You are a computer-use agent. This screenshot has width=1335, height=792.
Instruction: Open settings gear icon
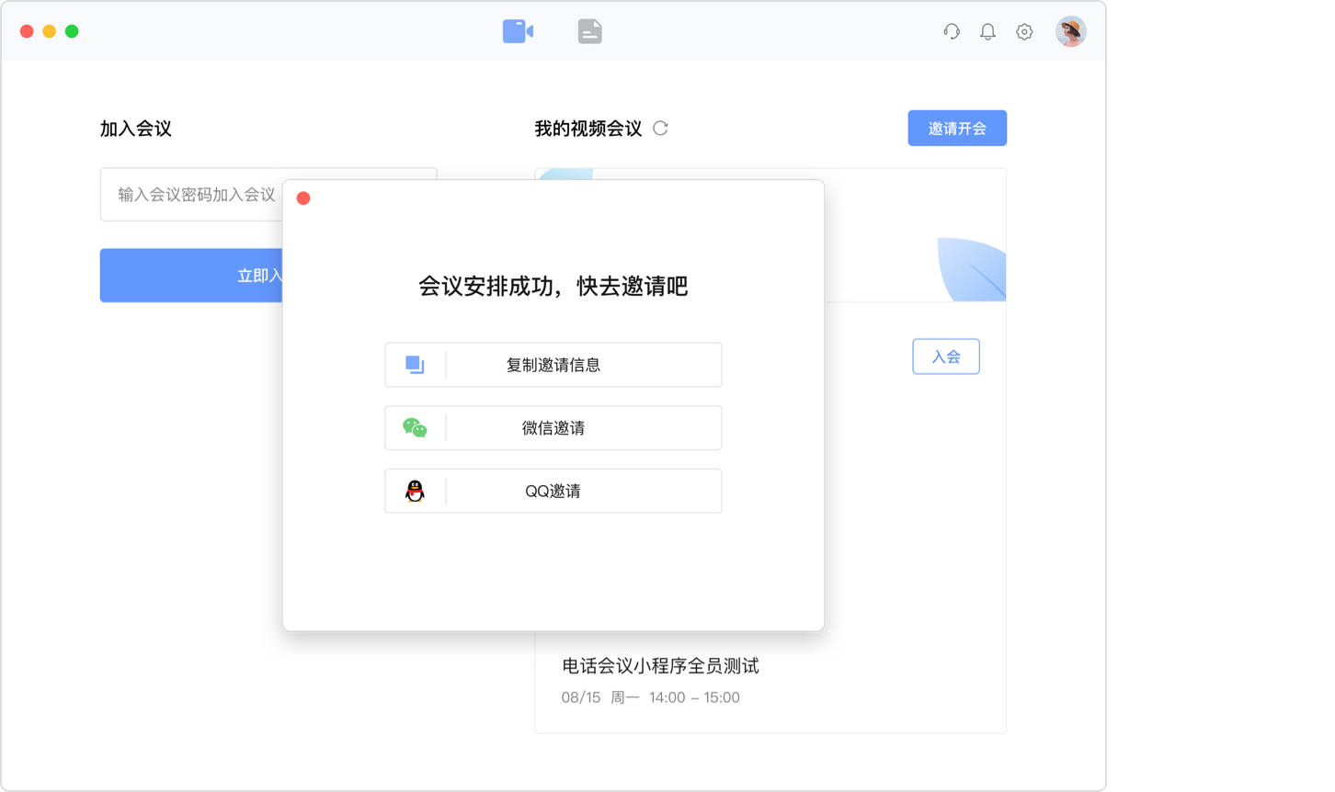coord(1024,31)
